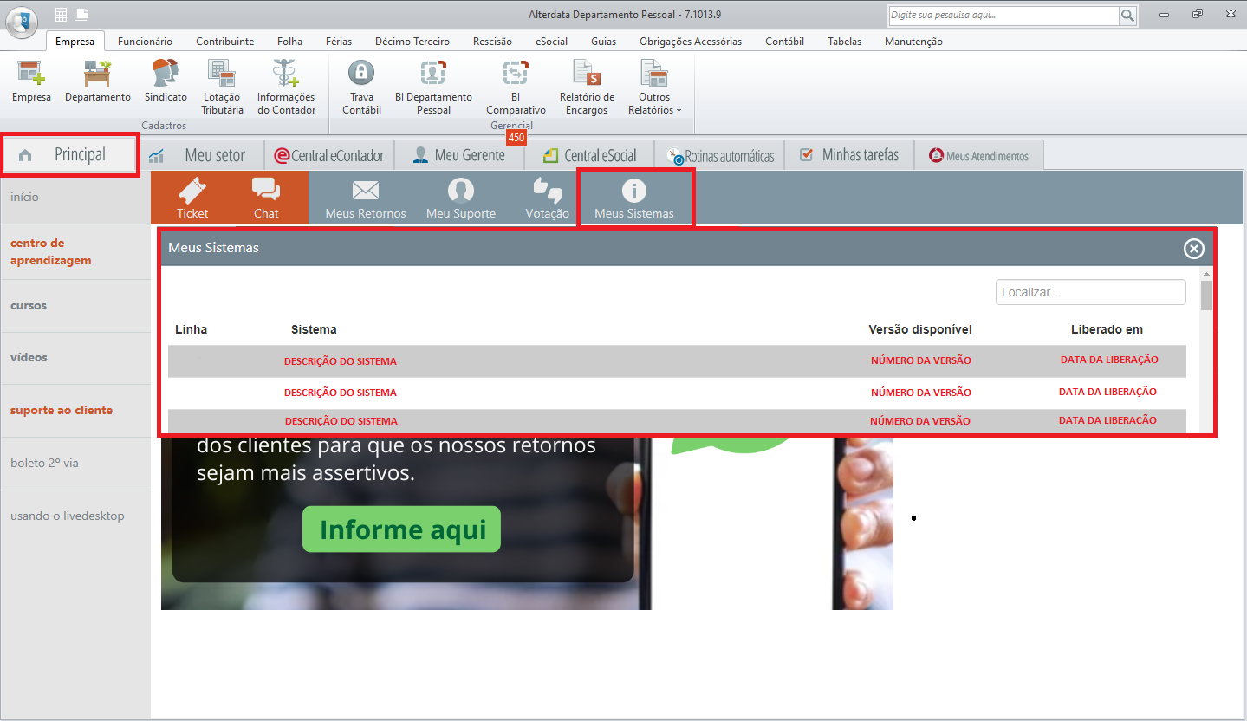The image size is (1247, 721).
Task: Open the Chat icon
Action: 266,198
